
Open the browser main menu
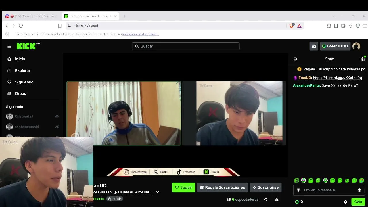tap(365, 26)
